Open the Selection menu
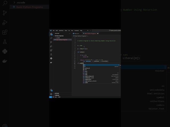 coord(61,31)
